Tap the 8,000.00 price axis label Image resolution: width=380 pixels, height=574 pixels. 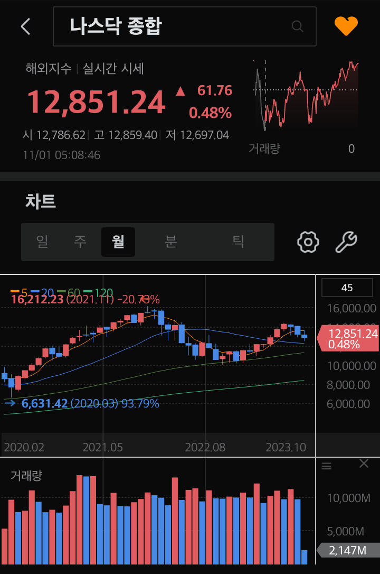point(348,385)
